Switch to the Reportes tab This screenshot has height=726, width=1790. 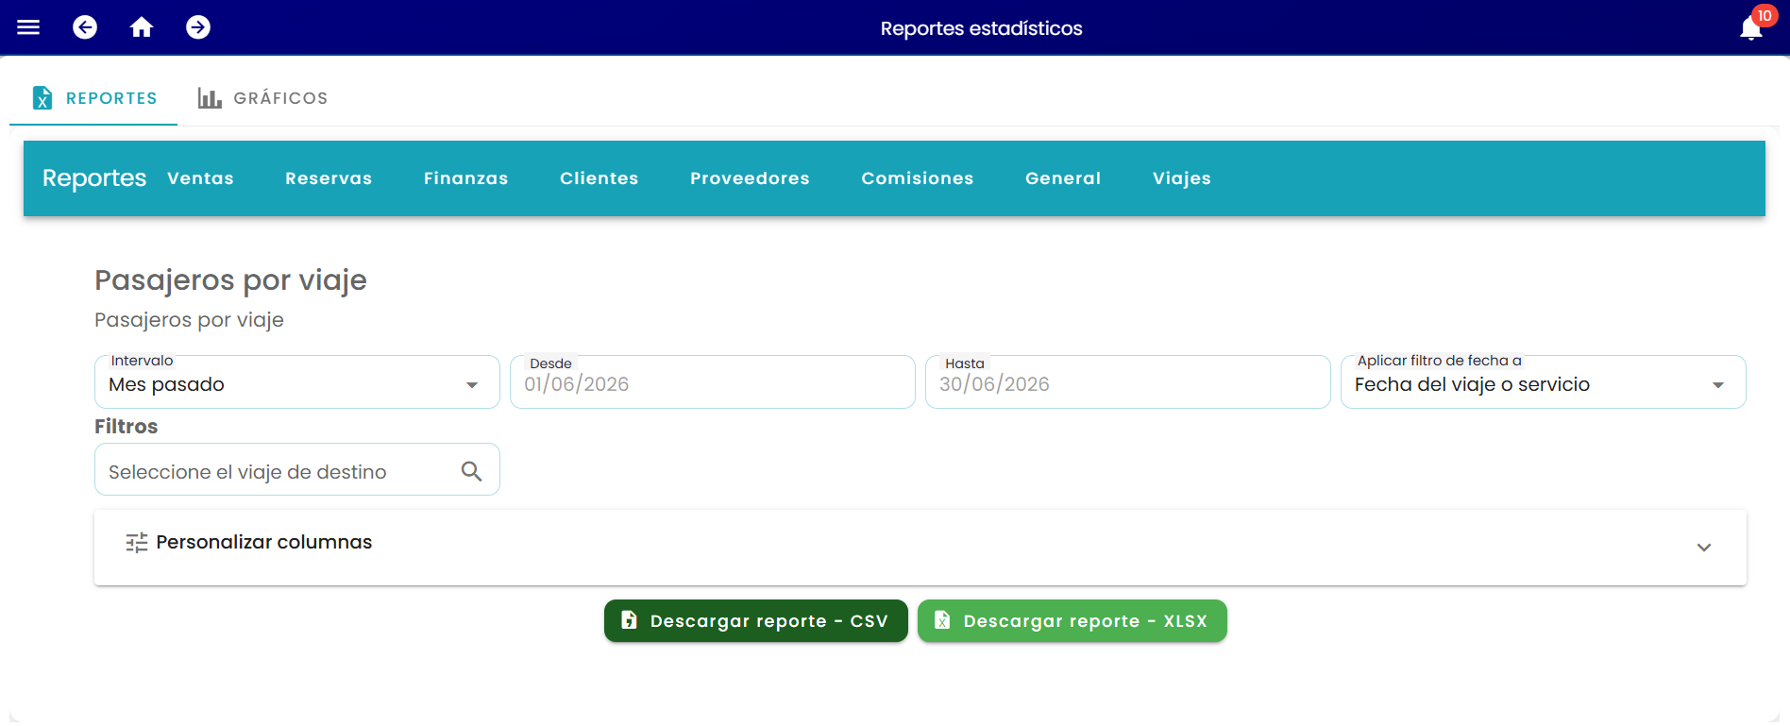click(93, 98)
